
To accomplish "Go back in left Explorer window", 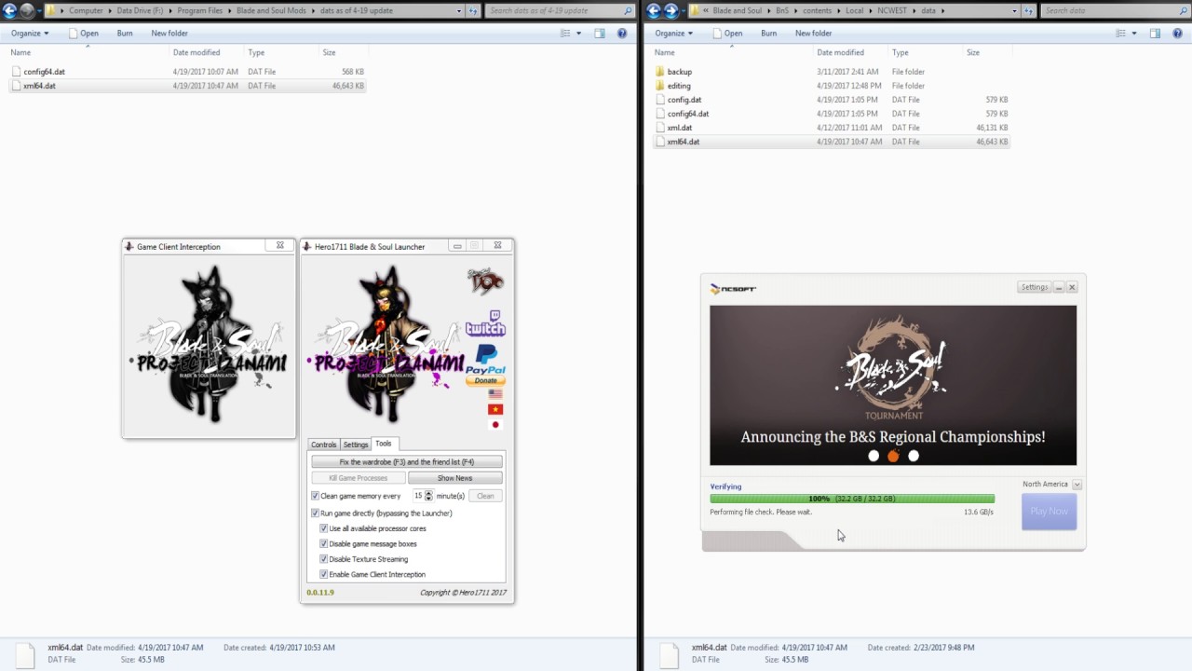I will 11,11.
